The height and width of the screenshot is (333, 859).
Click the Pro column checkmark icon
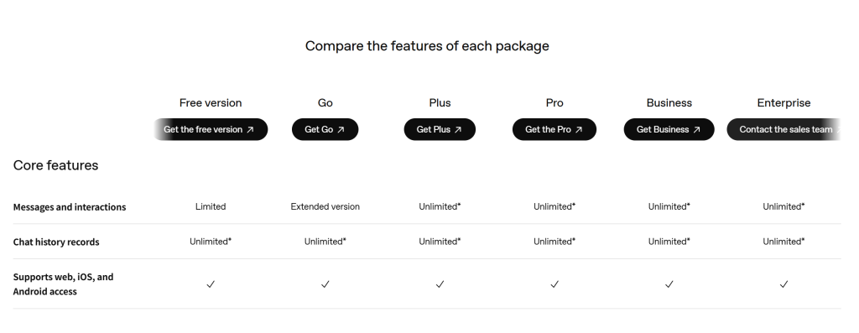554,284
